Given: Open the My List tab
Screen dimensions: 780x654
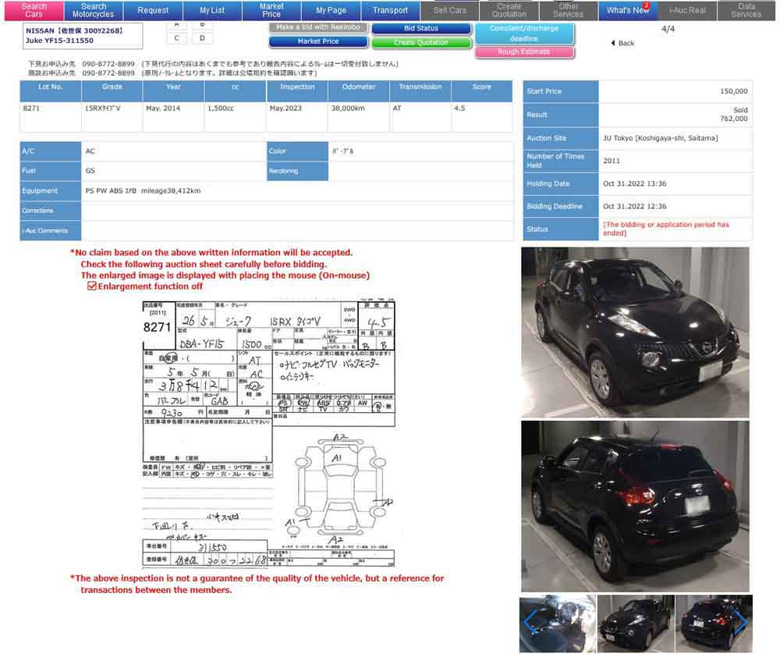Looking at the screenshot, I should click(212, 10).
